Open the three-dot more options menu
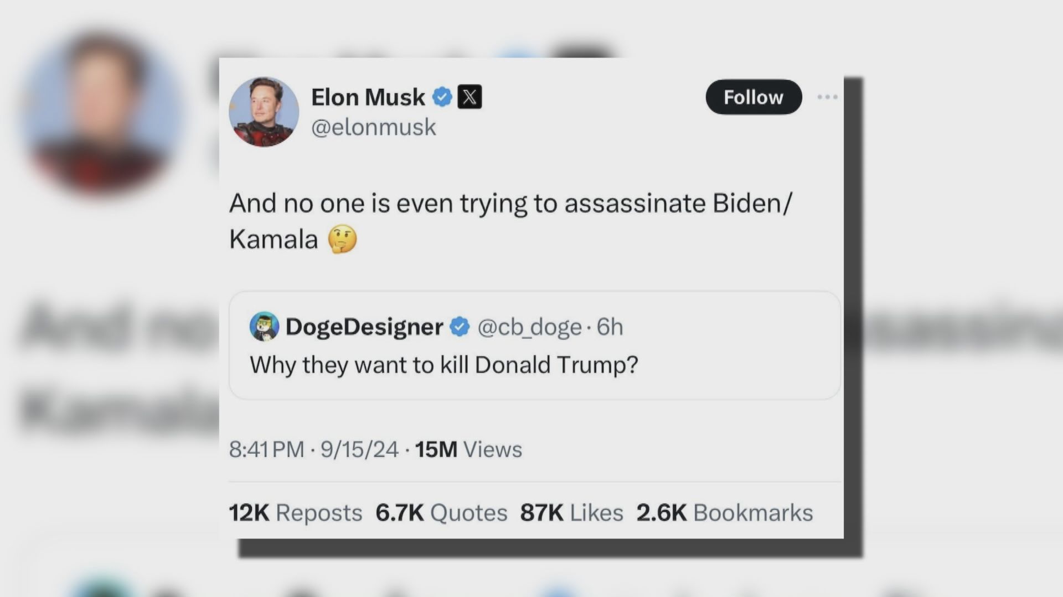1063x597 pixels. (827, 97)
